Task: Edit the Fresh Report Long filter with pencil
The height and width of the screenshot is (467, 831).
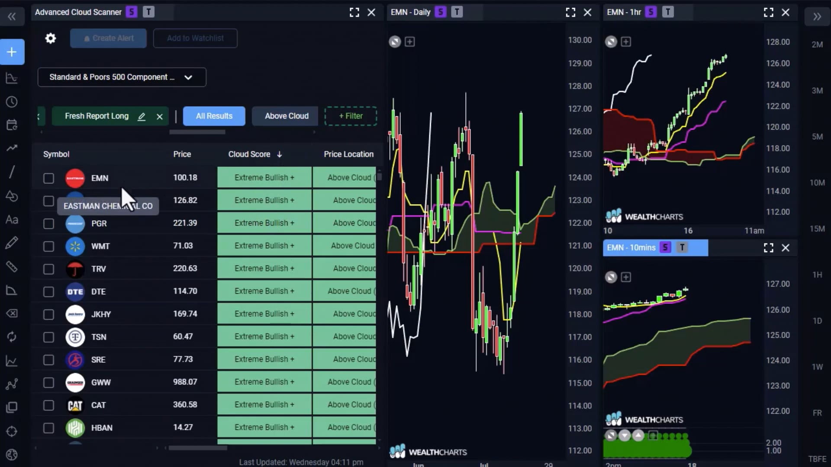Action: (x=142, y=116)
